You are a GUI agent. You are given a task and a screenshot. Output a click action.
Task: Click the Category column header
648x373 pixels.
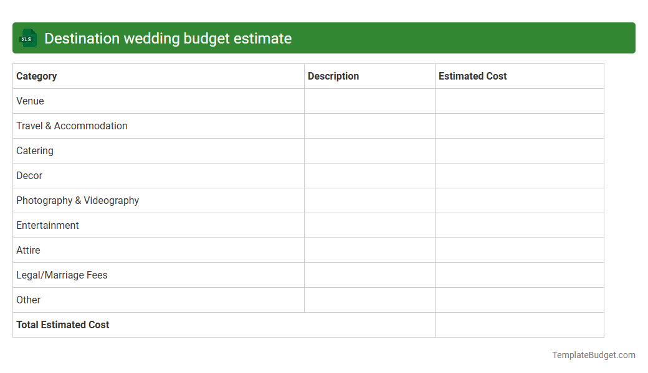[36, 76]
